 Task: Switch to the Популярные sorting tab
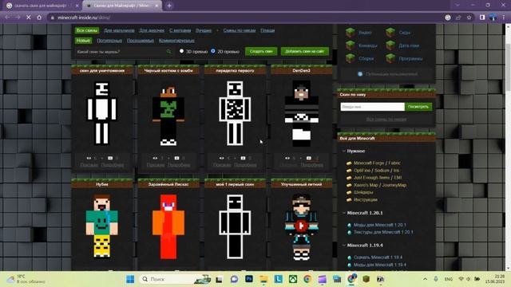[x=109, y=41]
